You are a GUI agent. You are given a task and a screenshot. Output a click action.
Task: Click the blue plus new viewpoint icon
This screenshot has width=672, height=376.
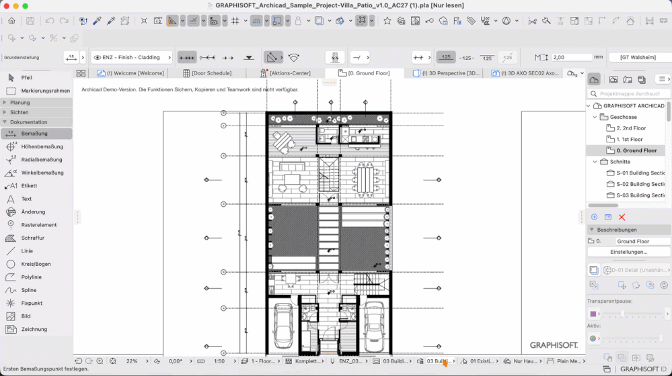point(594,218)
